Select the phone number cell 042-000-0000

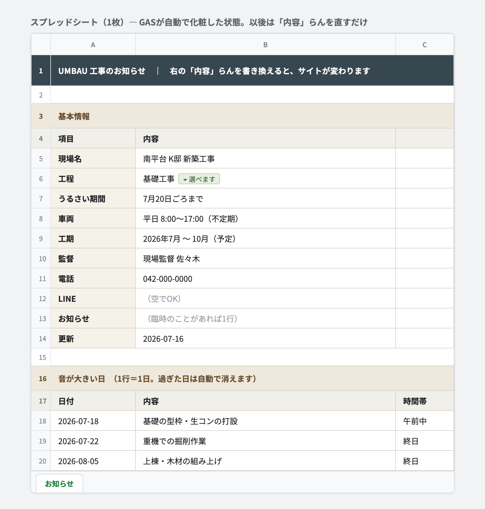coord(265,278)
